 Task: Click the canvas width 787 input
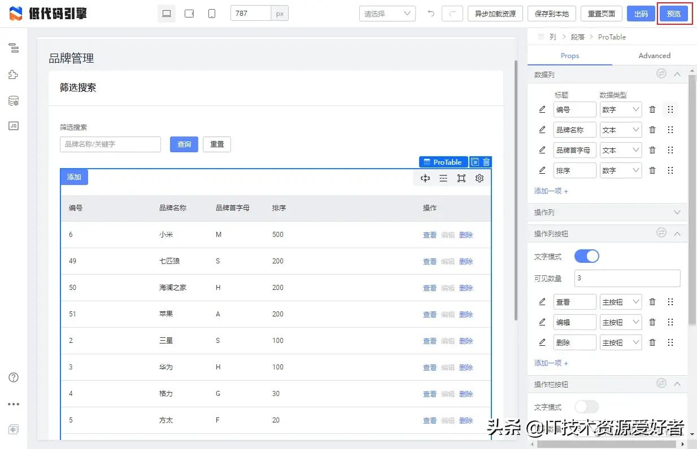[251, 14]
